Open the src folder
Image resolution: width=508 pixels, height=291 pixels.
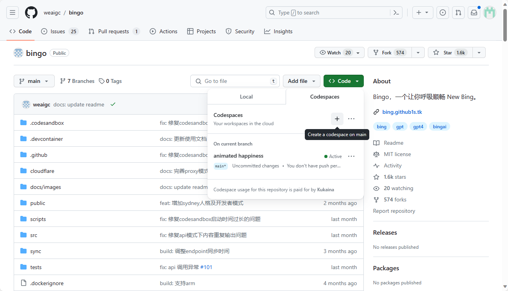pos(34,235)
